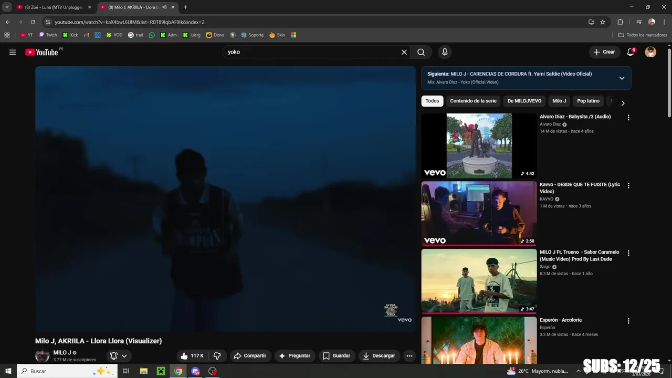
Task: Share the video via Compartir
Action: click(250, 356)
